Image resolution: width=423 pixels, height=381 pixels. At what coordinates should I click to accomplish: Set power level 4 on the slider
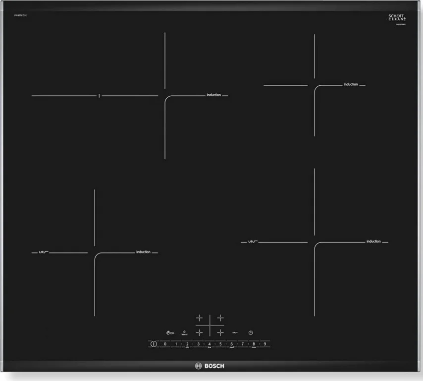point(210,344)
